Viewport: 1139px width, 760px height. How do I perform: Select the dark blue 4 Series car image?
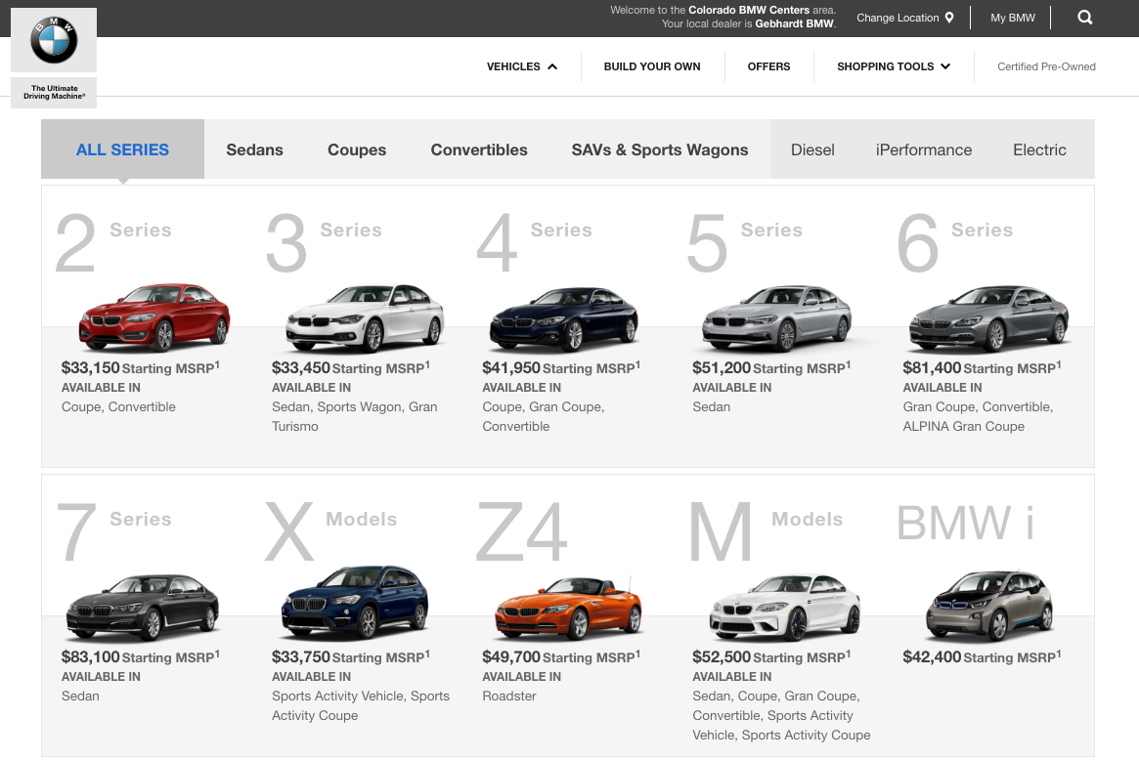click(x=564, y=318)
